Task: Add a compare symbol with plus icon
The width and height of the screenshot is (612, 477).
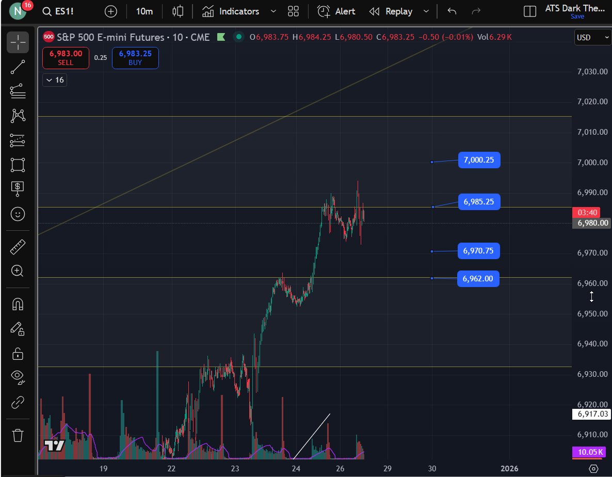Action: click(x=111, y=11)
